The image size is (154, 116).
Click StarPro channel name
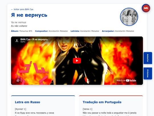(x=23, y=42)
